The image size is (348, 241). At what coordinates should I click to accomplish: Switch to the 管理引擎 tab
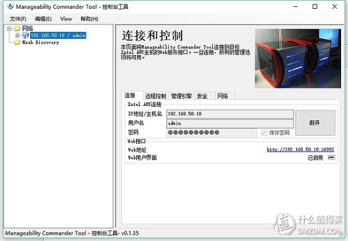coord(182,96)
